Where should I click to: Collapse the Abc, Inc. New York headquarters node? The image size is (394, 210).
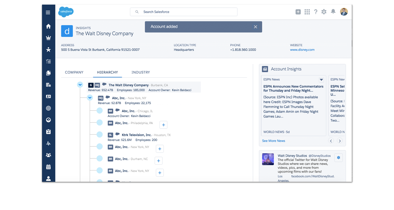coord(90,98)
